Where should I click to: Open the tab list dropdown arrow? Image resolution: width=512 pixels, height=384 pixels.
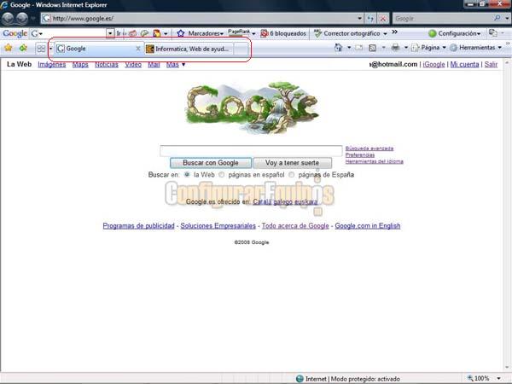[x=50, y=49]
